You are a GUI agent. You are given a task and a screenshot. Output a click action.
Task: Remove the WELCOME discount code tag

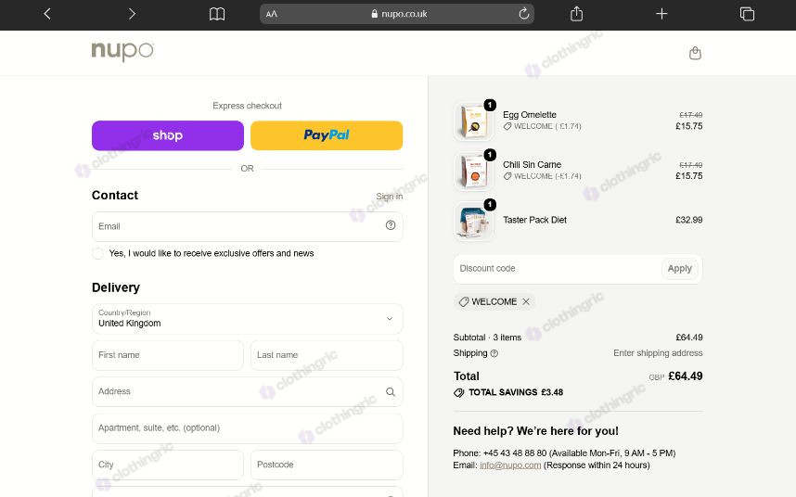526,301
